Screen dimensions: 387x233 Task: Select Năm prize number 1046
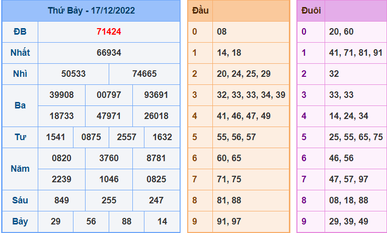click(x=109, y=179)
